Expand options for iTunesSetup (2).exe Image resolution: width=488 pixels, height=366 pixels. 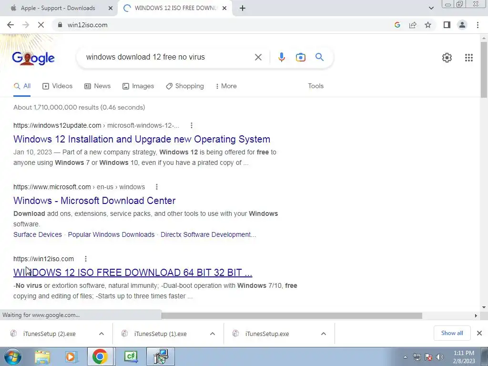102,334
